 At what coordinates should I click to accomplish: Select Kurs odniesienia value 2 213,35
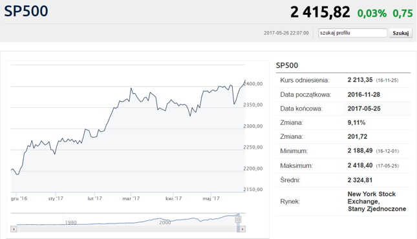coord(360,79)
